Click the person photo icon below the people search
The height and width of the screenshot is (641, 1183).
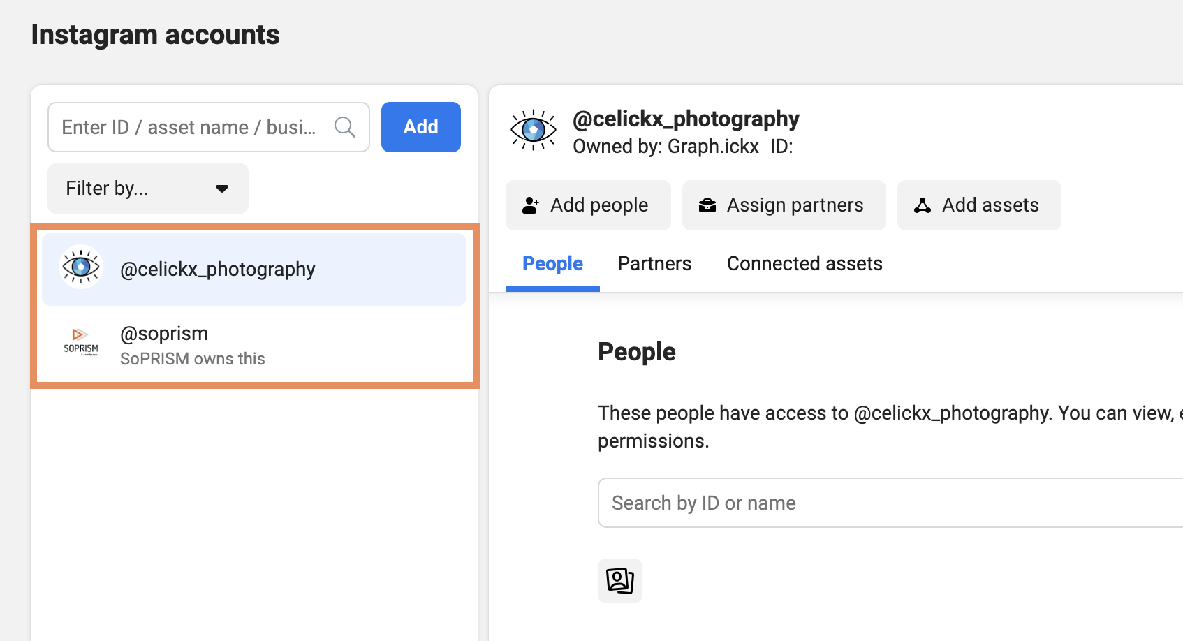tap(620, 580)
